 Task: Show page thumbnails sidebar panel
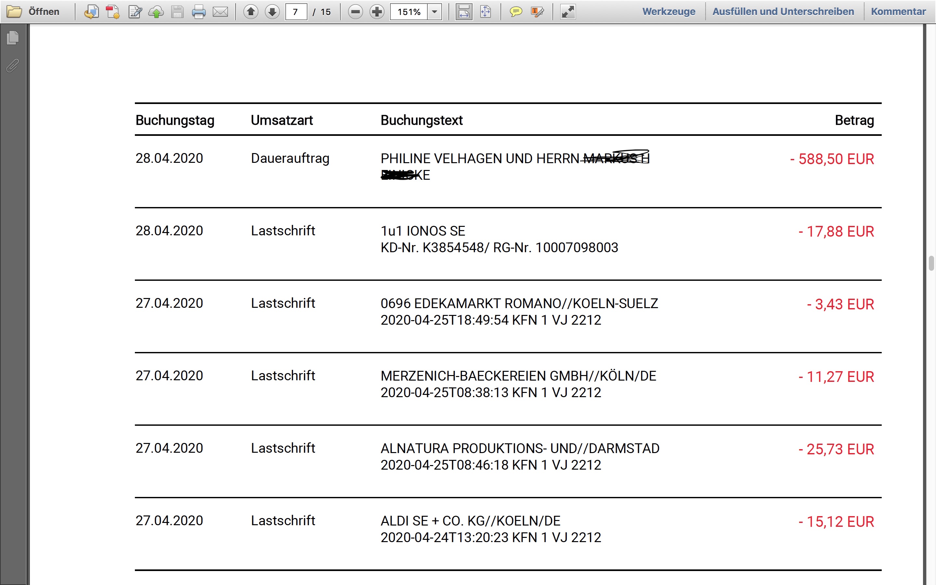(x=13, y=37)
